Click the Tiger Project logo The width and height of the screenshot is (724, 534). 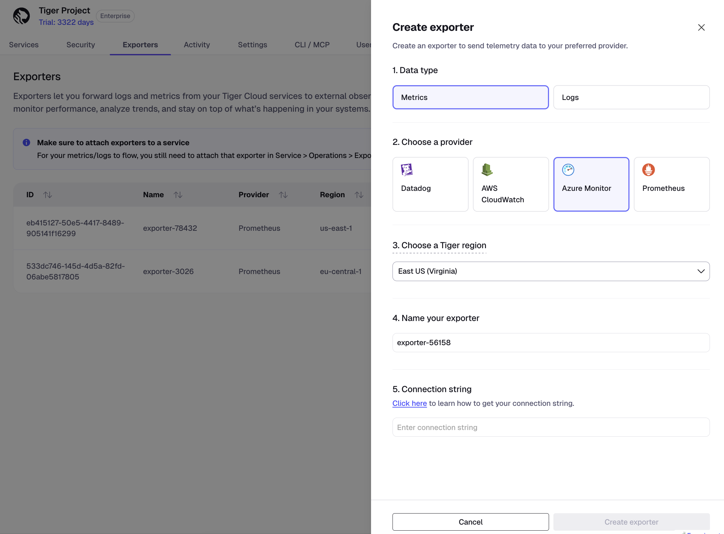point(22,16)
